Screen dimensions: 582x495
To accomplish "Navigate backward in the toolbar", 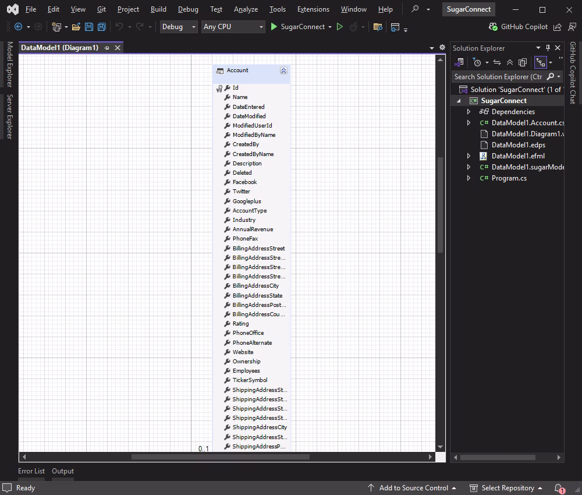I will point(18,27).
